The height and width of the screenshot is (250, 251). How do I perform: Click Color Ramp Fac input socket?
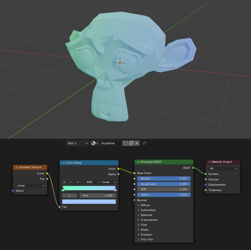tap(60, 207)
